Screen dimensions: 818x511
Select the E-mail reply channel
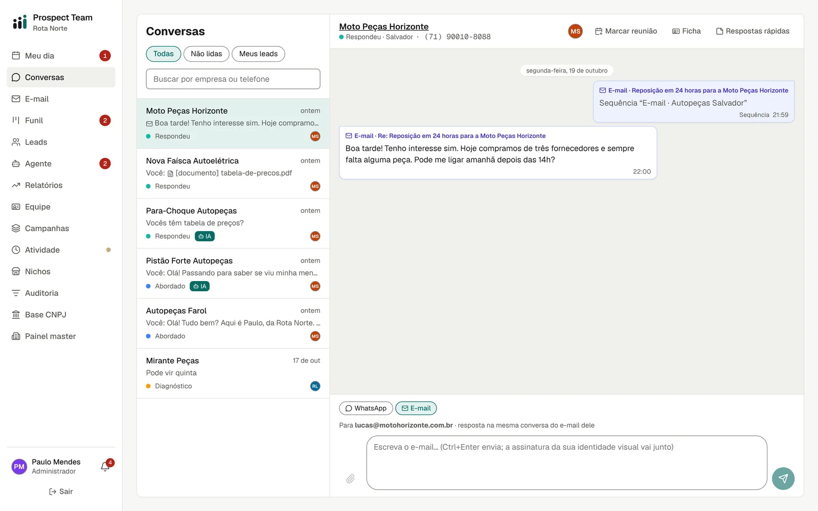click(416, 408)
